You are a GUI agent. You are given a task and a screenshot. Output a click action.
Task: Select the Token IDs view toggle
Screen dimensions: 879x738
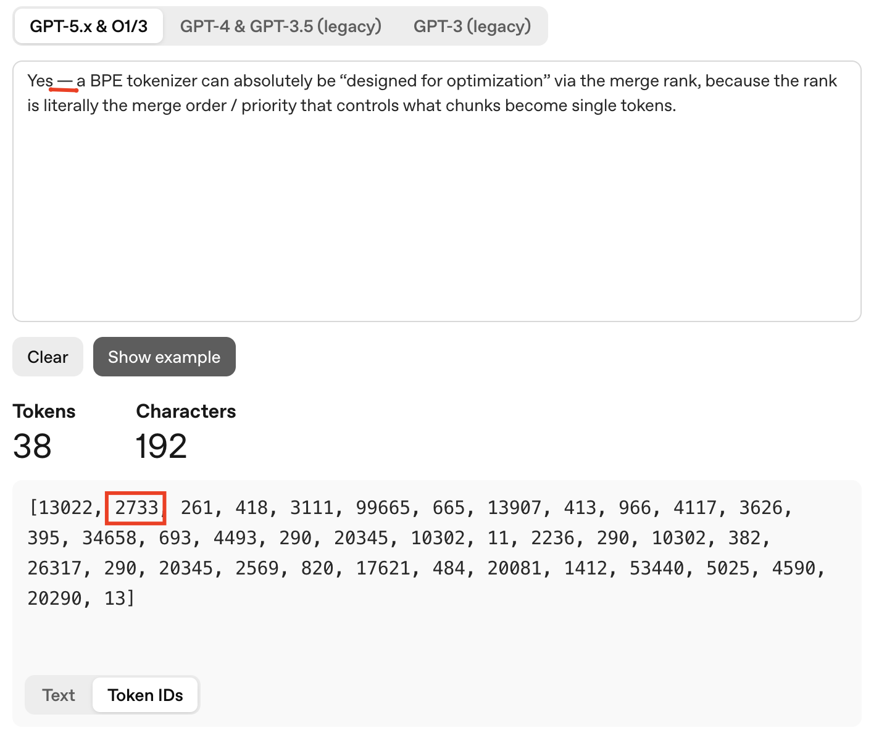tap(146, 695)
